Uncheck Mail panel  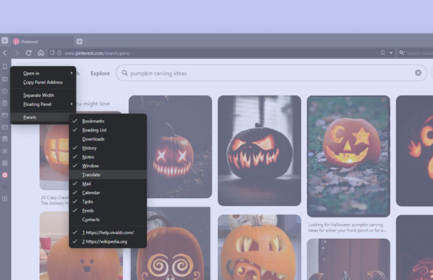coord(108,184)
